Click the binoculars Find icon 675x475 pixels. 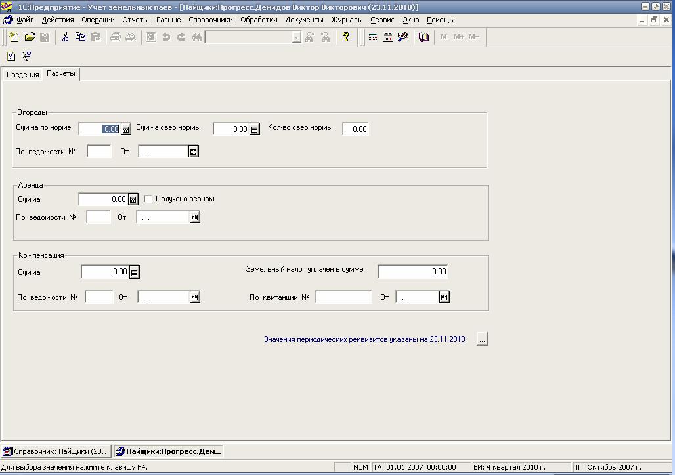point(196,37)
